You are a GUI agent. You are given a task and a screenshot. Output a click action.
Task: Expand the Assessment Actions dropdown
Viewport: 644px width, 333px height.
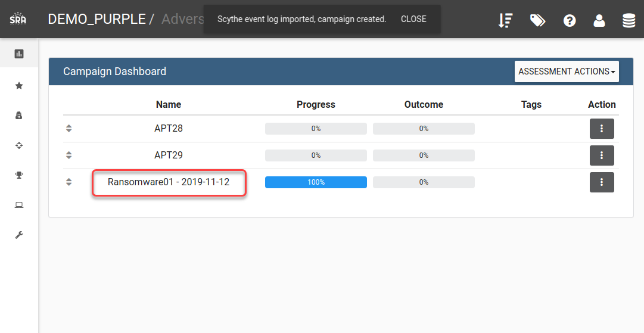(x=567, y=71)
